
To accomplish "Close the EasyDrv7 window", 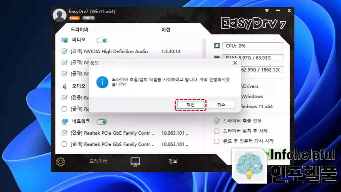I will 289,10.
